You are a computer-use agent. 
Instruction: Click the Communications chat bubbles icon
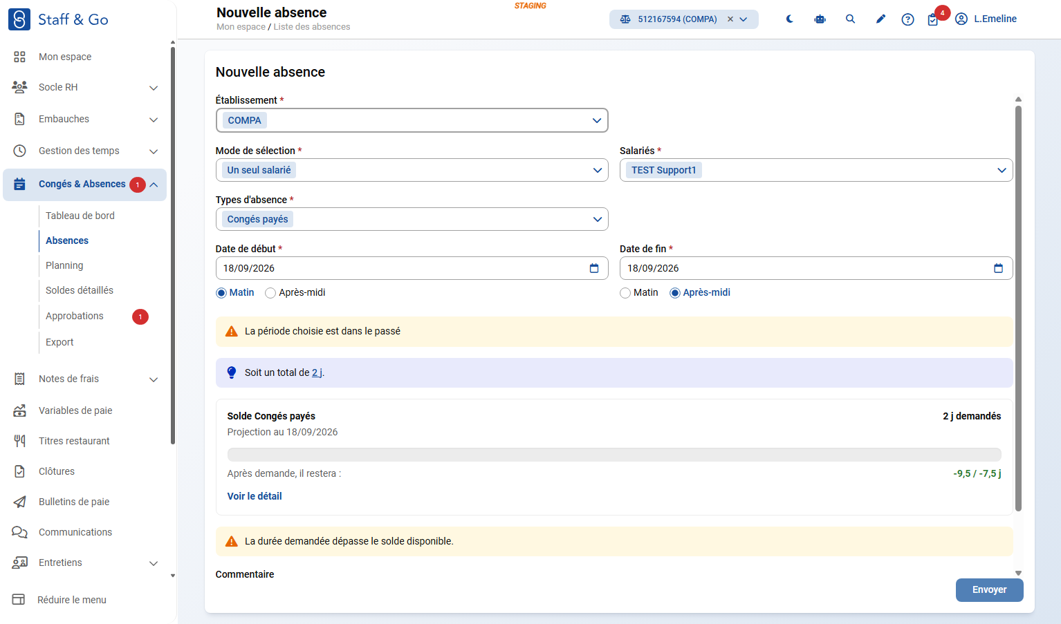click(x=19, y=532)
